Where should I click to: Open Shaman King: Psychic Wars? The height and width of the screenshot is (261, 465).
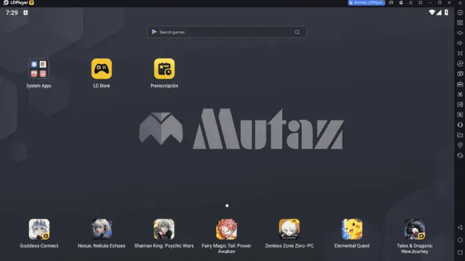164,229
